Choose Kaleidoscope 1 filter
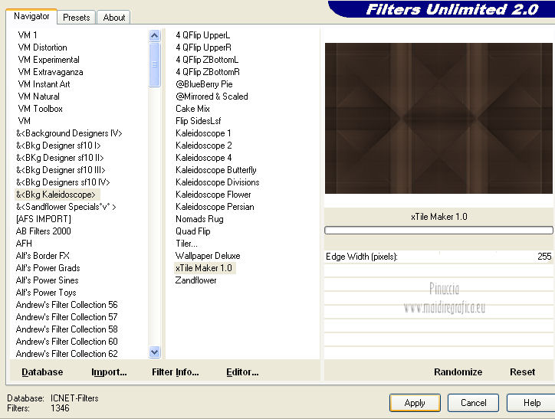The image size is (555, 419). 203,133
